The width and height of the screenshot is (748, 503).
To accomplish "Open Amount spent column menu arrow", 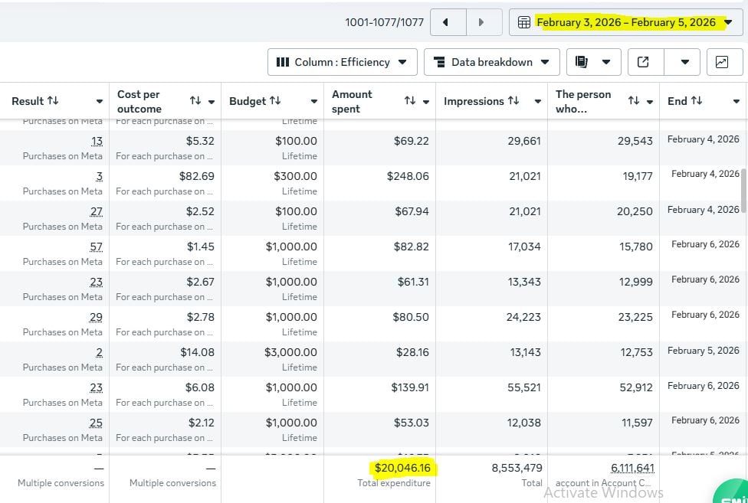I will (426, 102).
